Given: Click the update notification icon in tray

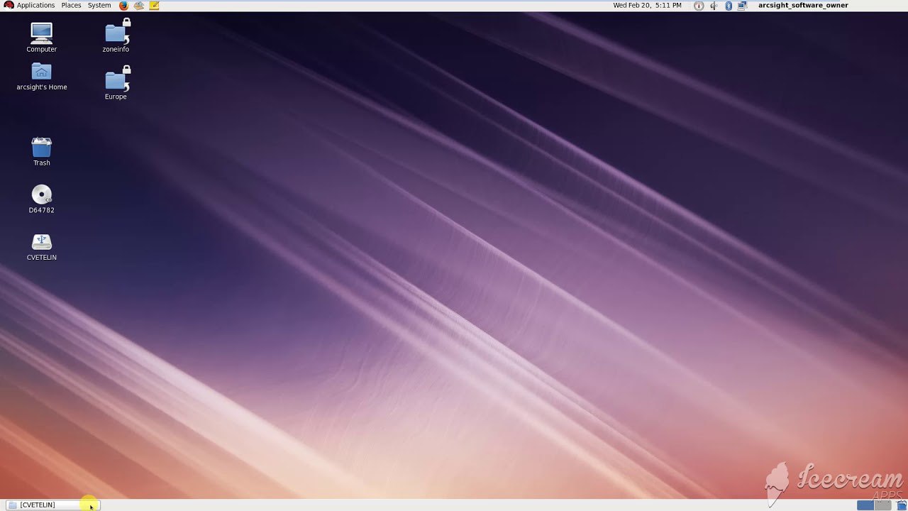Looking at the screenshot, I should coord(699,6).
